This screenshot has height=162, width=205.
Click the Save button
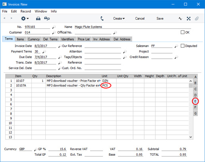160,19
